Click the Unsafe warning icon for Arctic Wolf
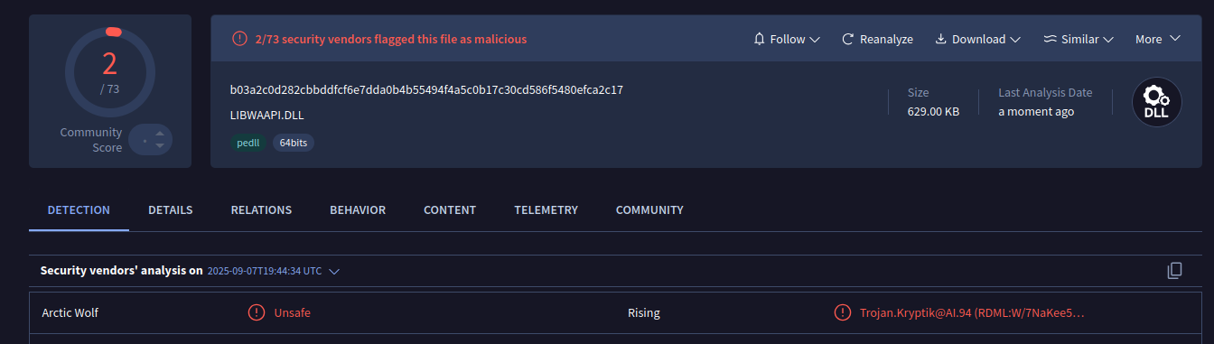Viewport: 1214px width, 344px height. click(257, 312)
